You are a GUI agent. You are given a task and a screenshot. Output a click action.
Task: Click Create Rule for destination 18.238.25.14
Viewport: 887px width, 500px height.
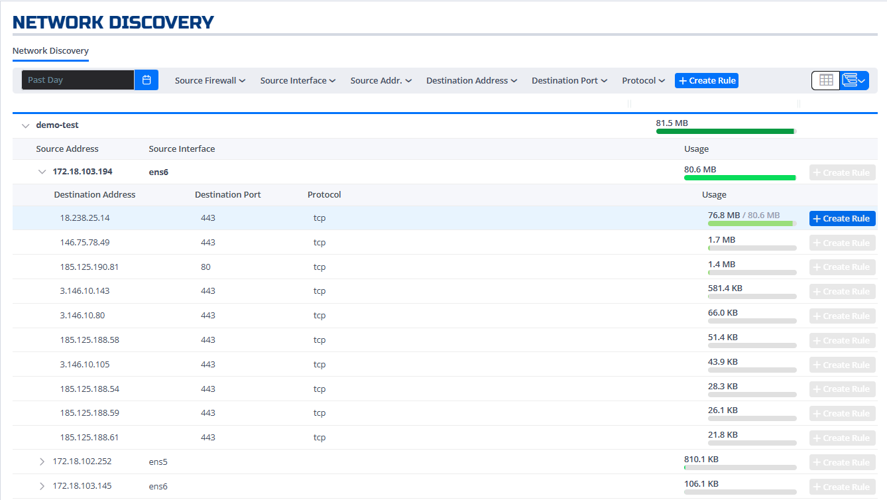pyautogui.click(x=842, y=218)
